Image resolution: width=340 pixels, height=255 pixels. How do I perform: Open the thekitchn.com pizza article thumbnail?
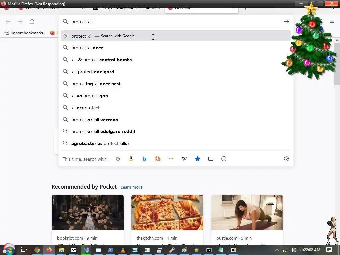click(167, 212)
